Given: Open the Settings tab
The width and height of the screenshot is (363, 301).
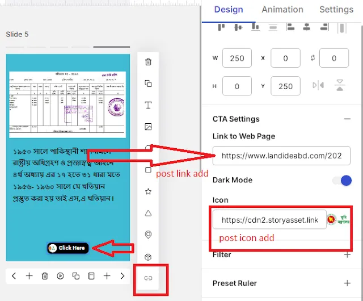Looking at the screenshot, I should pos(336,10).
